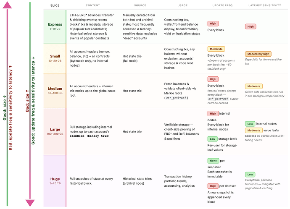Click the red High badge under Express latency sensitivity

(x=251, y=26)
